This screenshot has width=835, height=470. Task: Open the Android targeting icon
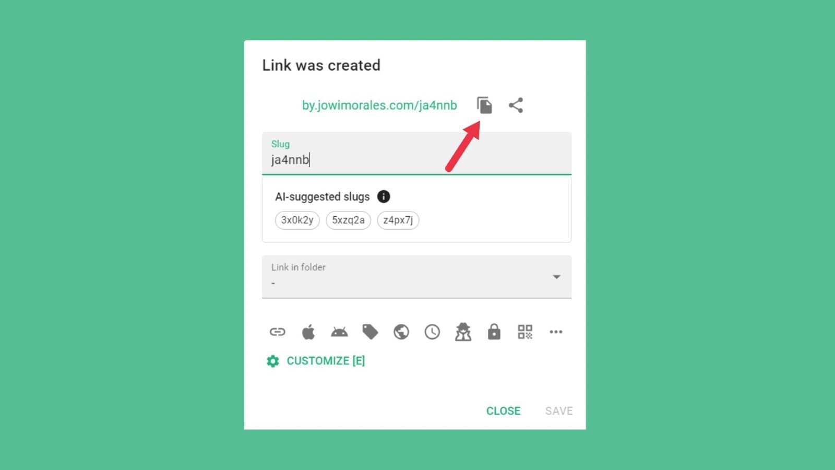click(339, 332)
